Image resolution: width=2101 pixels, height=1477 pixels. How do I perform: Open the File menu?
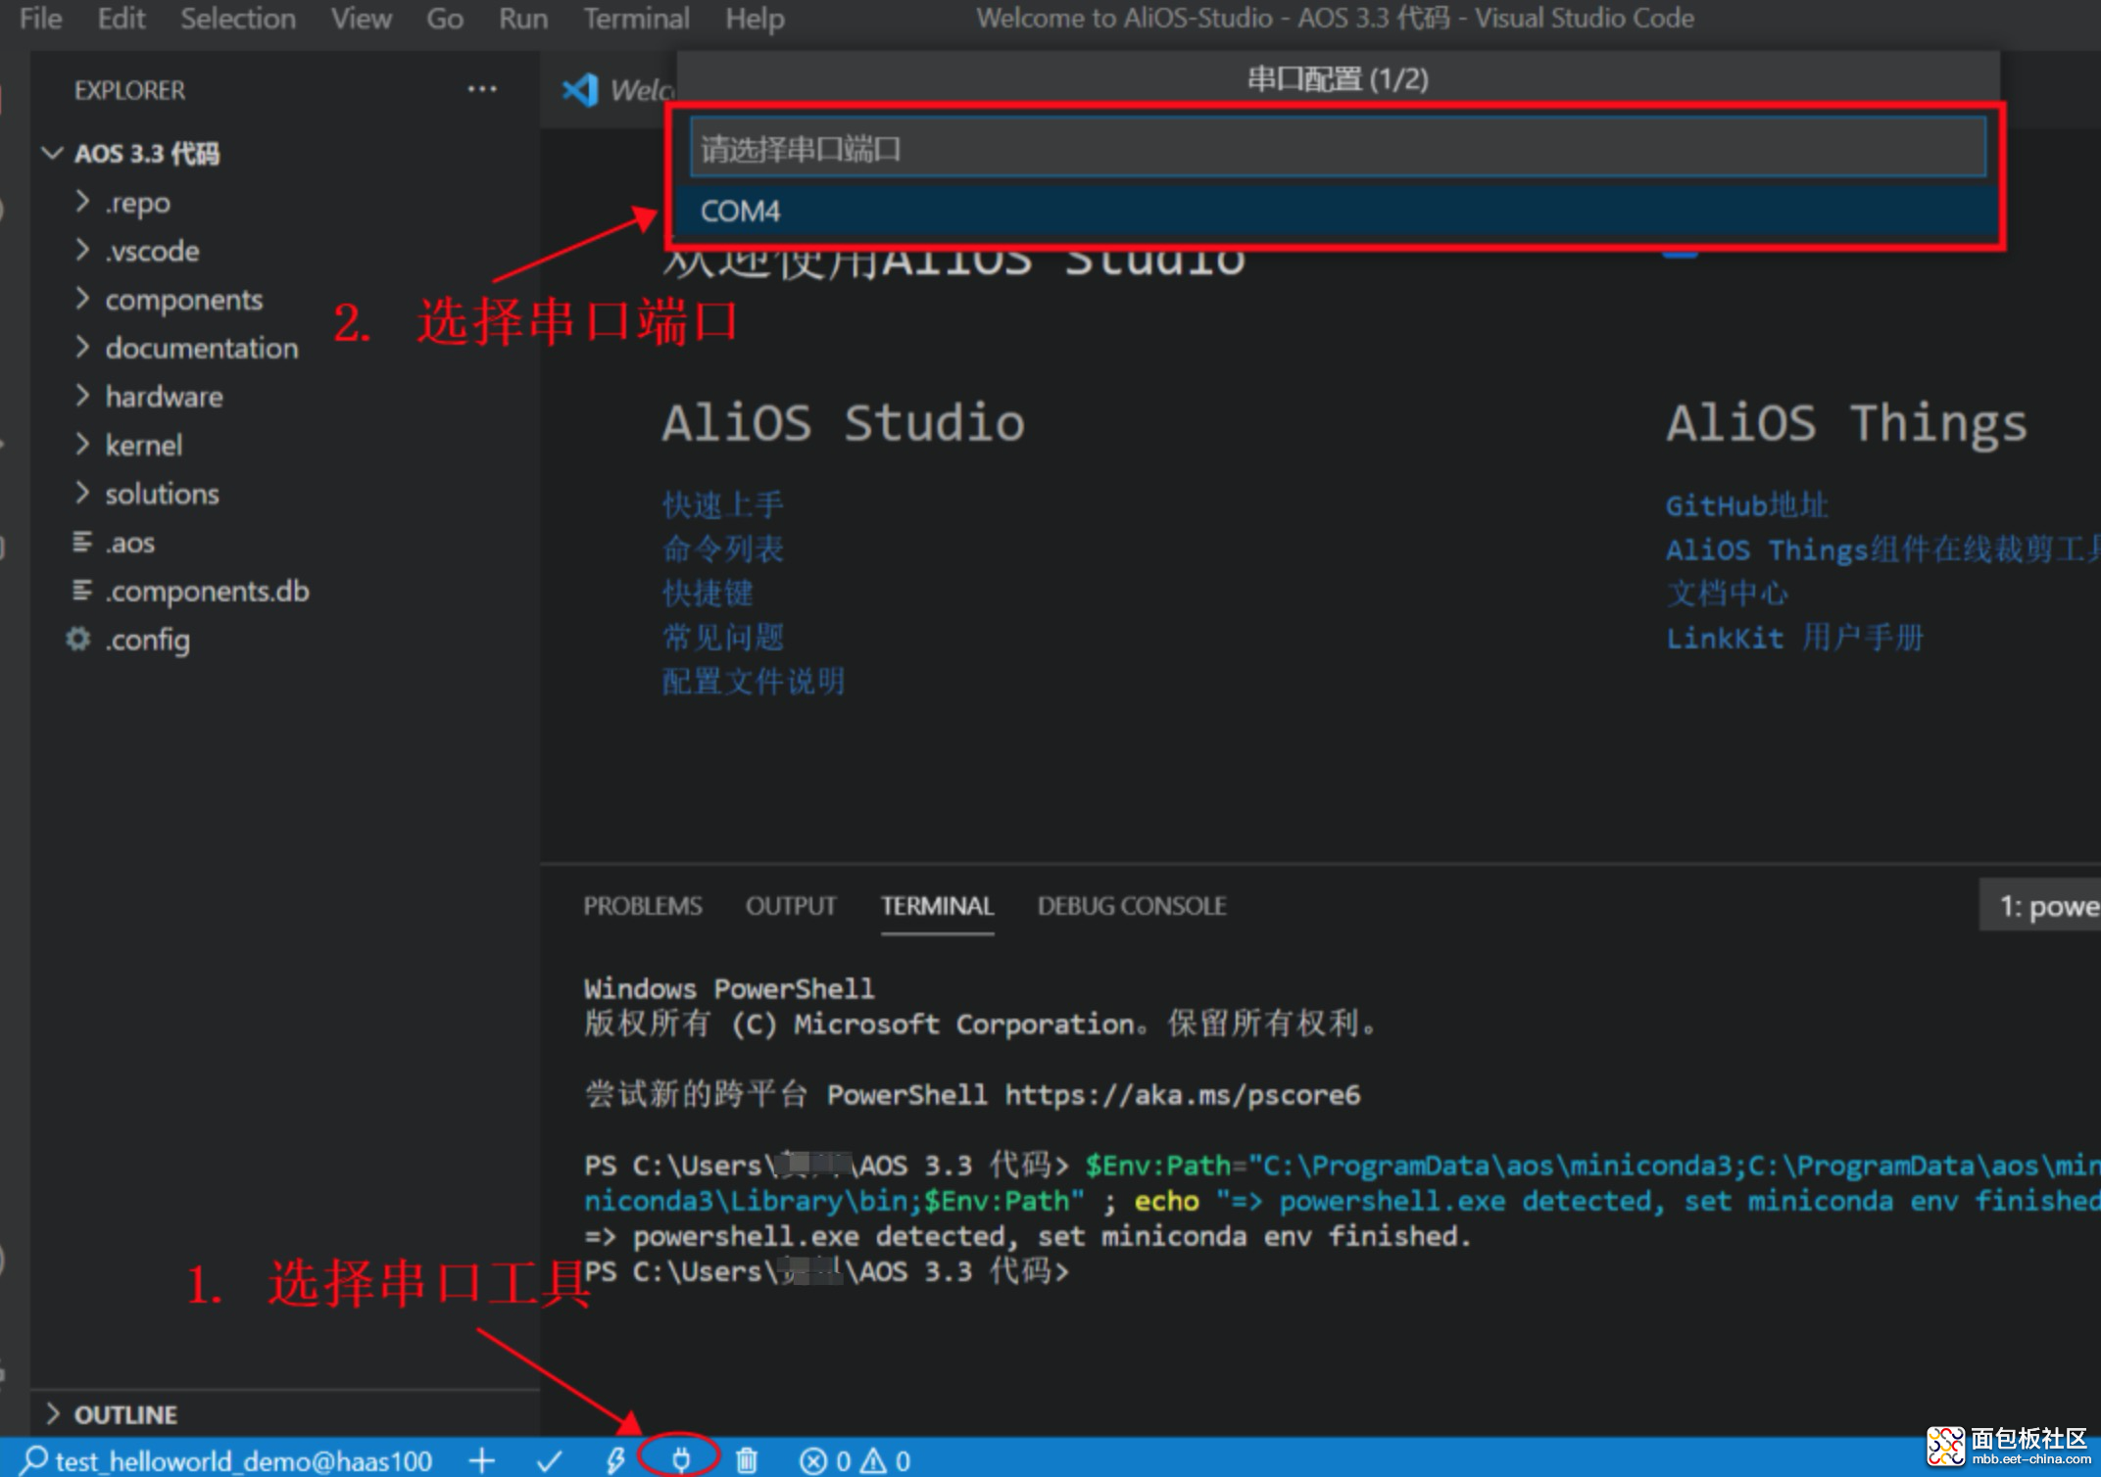click(40, 19)
